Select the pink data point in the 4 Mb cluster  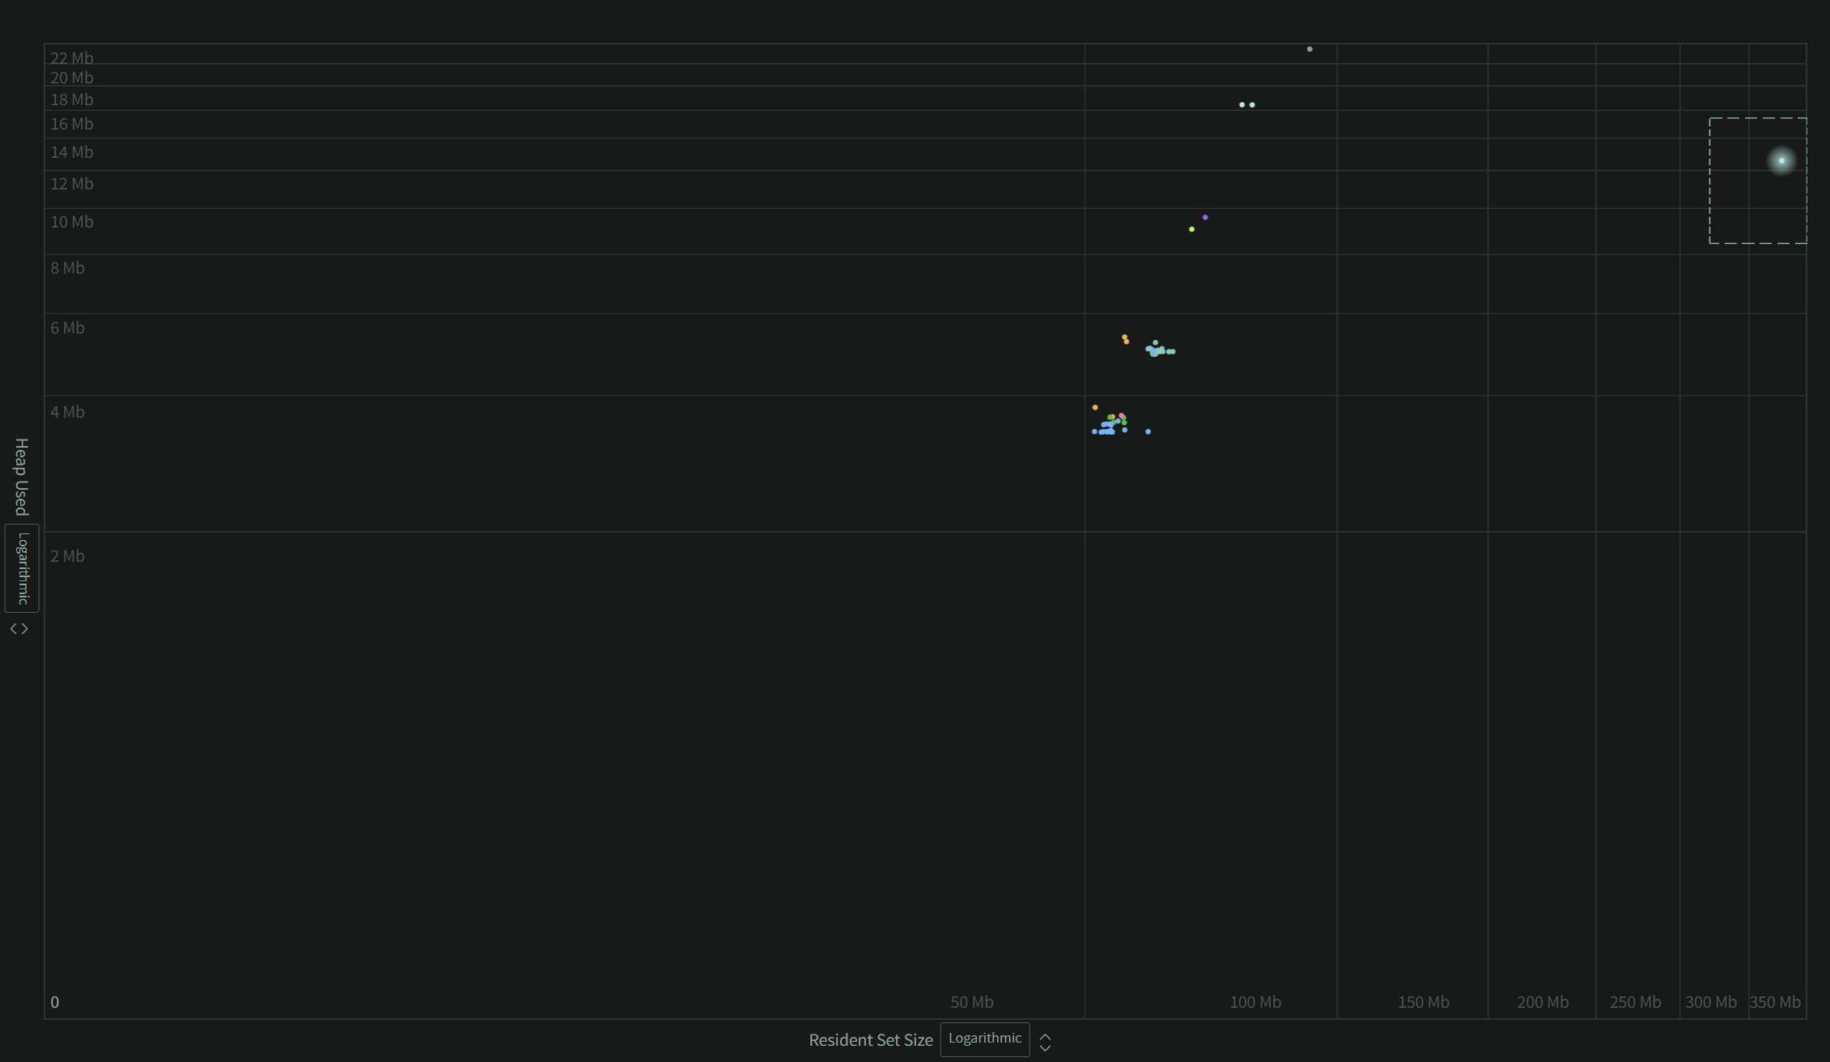[1121, 415]
